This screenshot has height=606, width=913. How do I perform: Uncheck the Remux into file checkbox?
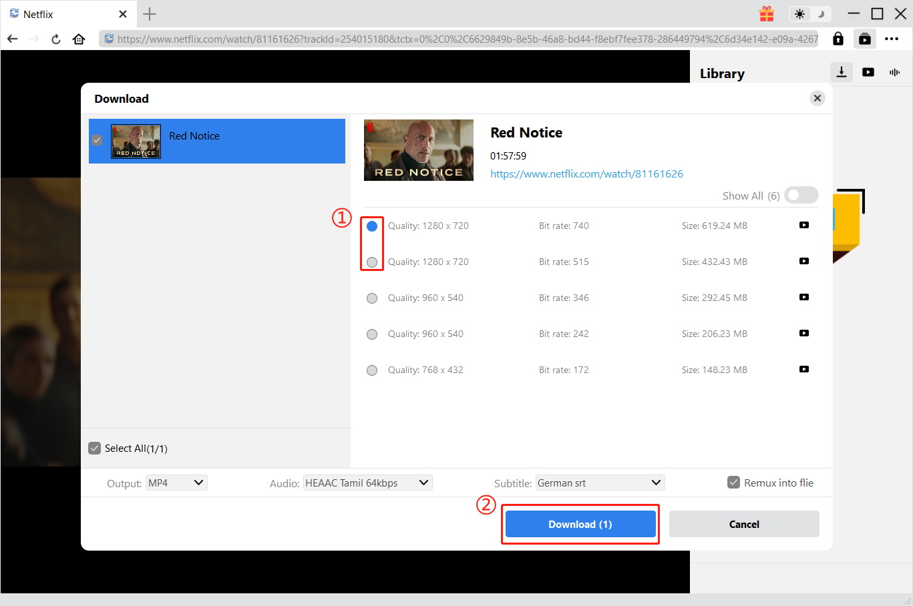734,482
